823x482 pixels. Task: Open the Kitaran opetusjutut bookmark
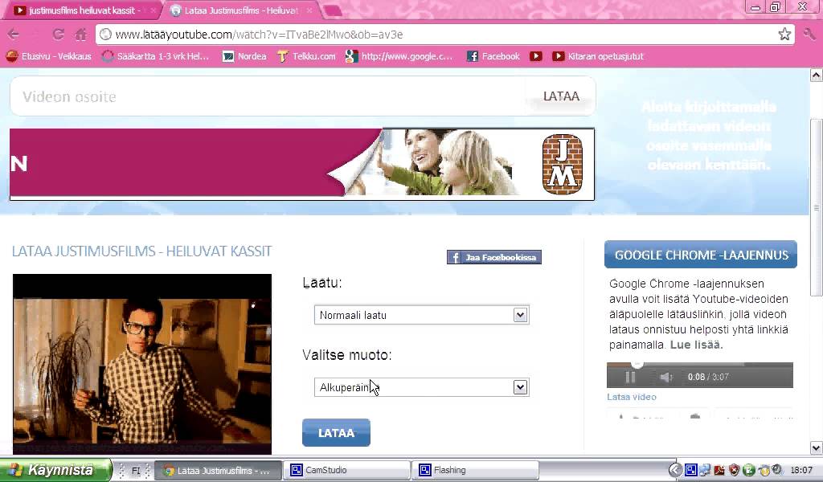[598, 56]
